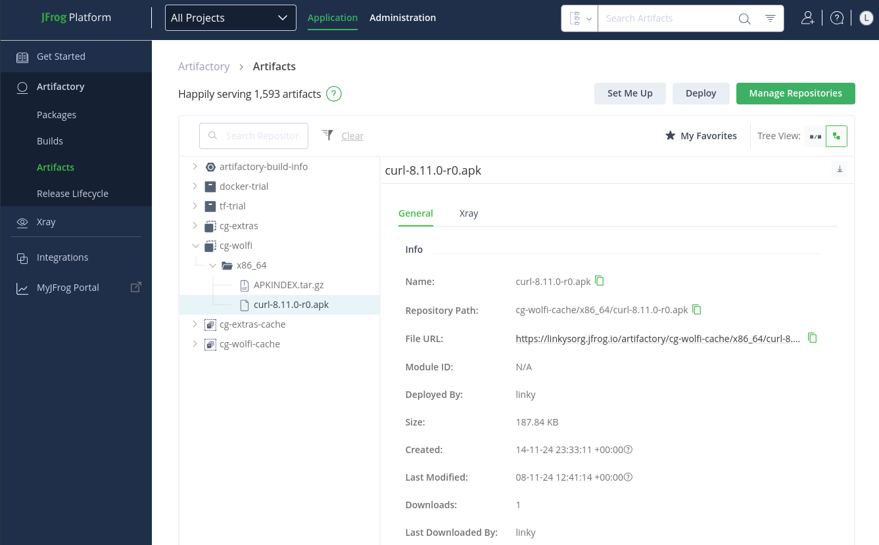Image resolution: width=879 pixels, height=545 pixels.
Task: Open the All Projects dropdown
Action: point(230,18)
